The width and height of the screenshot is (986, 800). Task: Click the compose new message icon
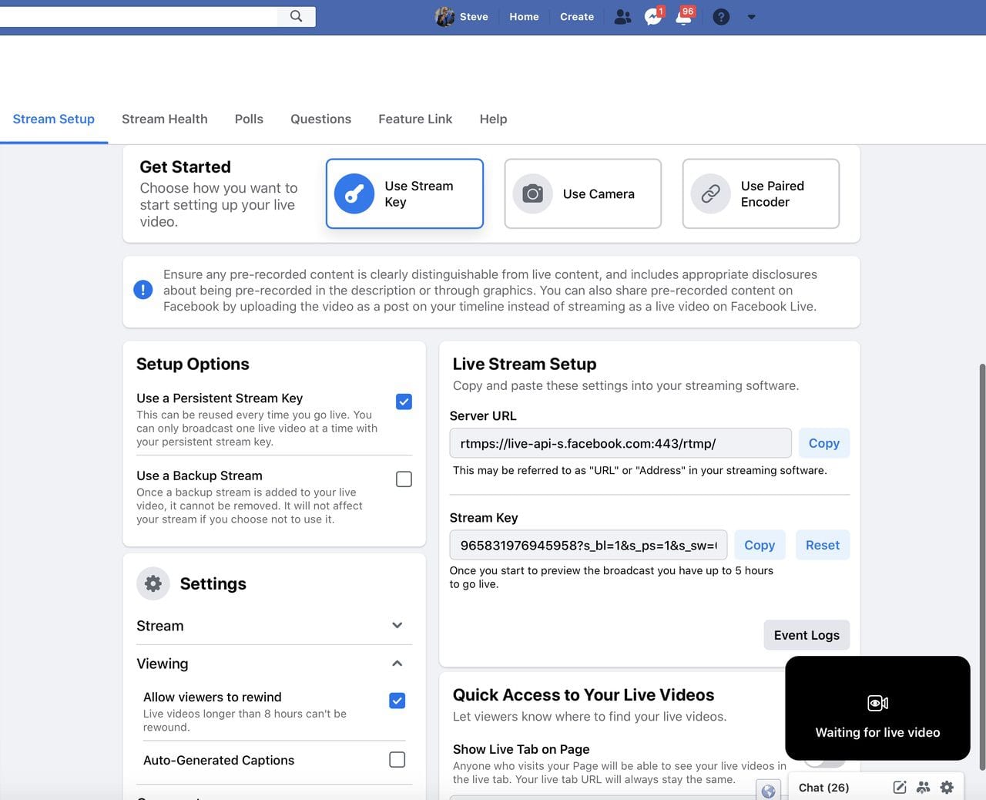[x=899, y=787]
